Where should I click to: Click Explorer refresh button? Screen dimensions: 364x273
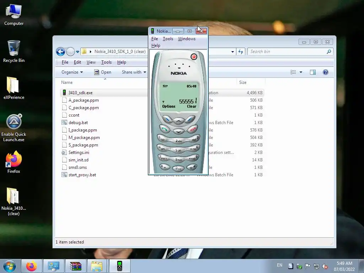241,52
